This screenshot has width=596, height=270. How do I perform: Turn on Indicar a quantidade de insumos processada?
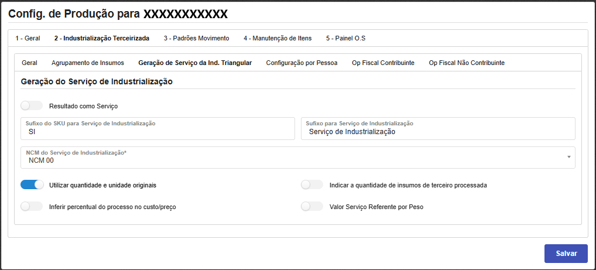[311, 184]
